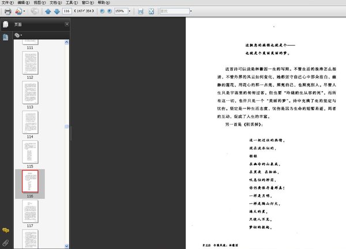Click the page count text (147/354)
Viewport: 346px width, 249px height.
(x=84, y=11)
